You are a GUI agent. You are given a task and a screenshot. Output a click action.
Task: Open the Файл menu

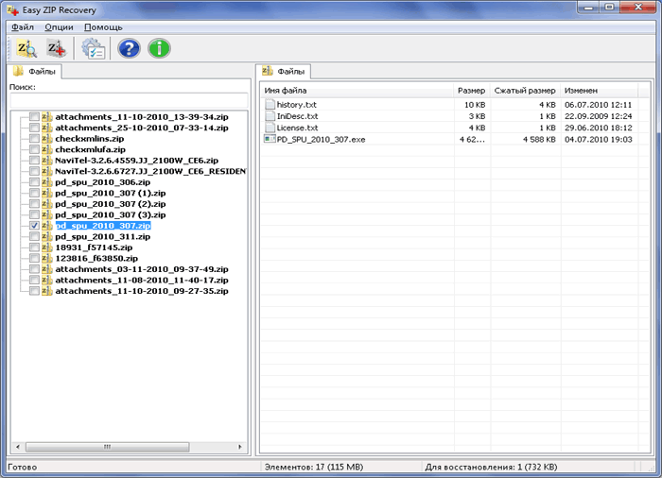[x=23, y=27]
